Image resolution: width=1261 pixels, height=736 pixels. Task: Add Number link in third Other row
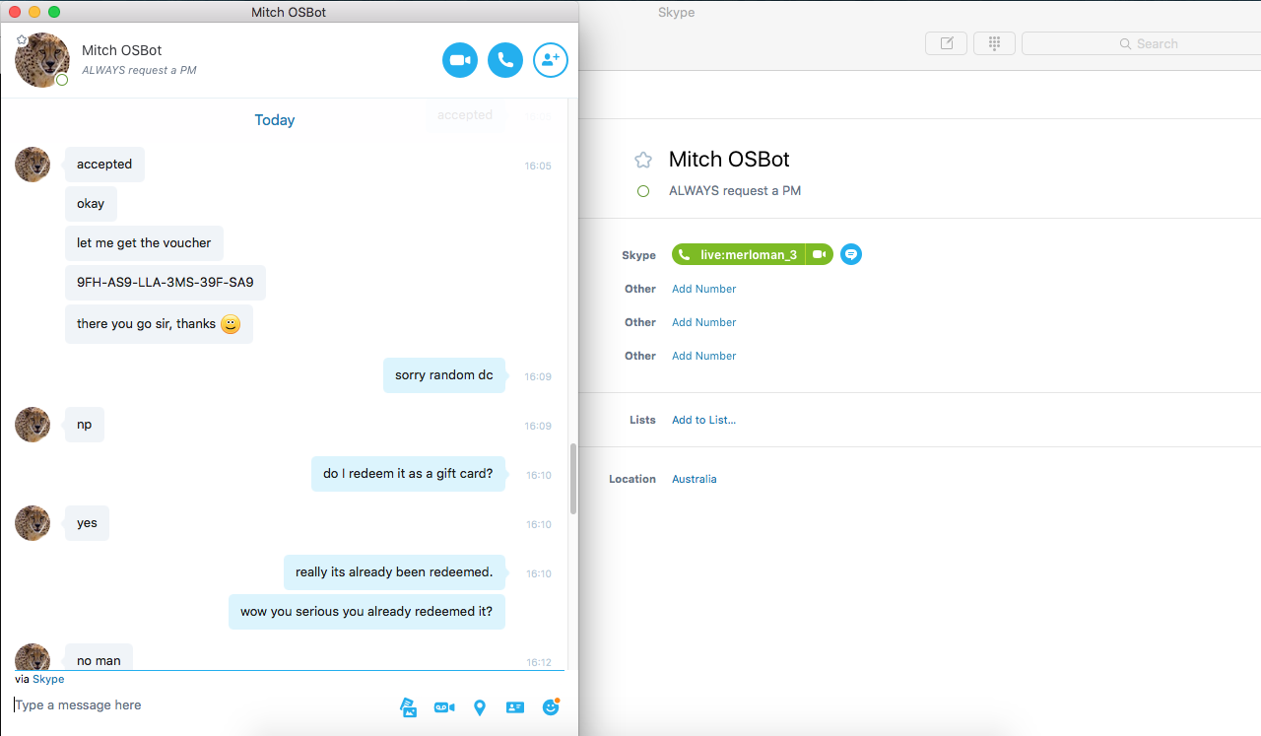(x=703, y=356)
